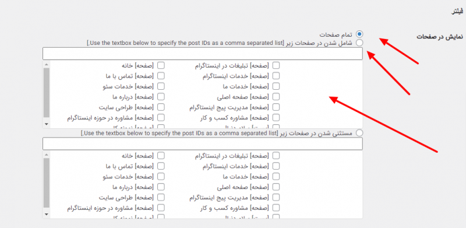Select the مستثنی شدن در صفحات زیر radio

pyautogui.click(x=359, y=133)
